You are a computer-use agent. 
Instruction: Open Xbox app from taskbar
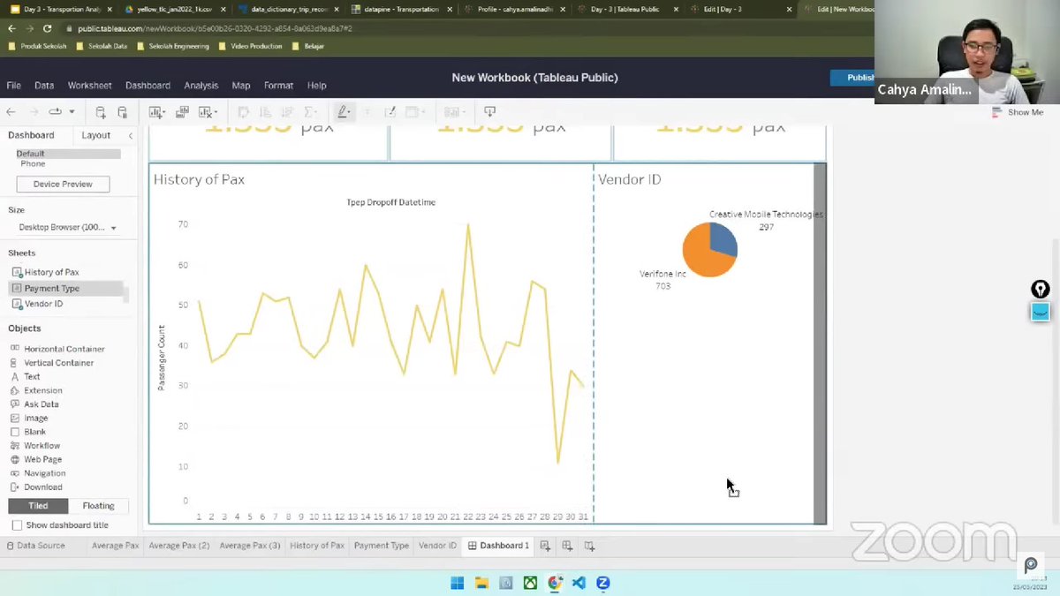[x=530, y=583]
